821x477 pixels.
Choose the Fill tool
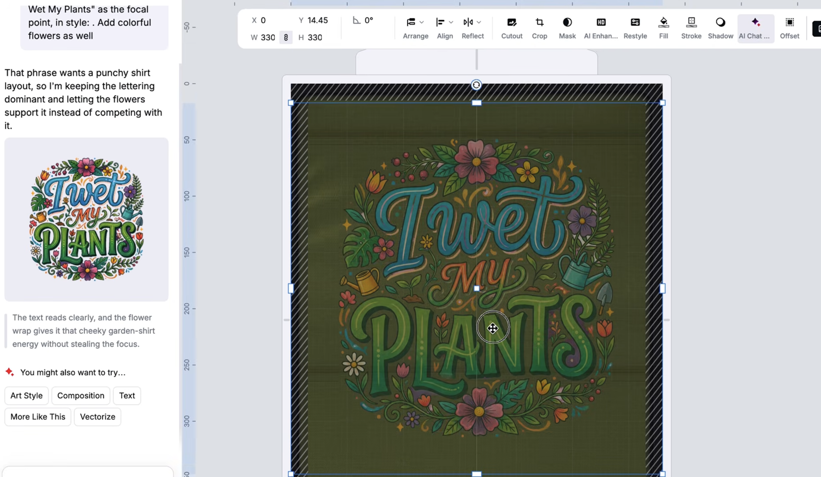(663, 28)
